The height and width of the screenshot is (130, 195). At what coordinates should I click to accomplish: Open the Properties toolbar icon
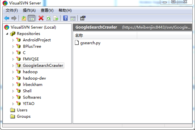(83, 18)
